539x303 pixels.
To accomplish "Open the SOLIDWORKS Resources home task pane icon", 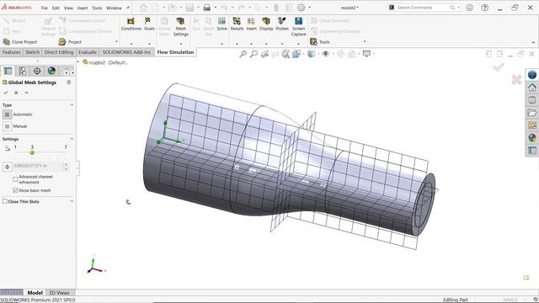I will (x=532, y=88).
